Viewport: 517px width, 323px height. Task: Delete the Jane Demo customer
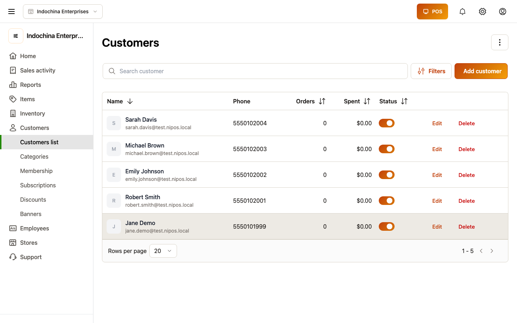(466, 226)
